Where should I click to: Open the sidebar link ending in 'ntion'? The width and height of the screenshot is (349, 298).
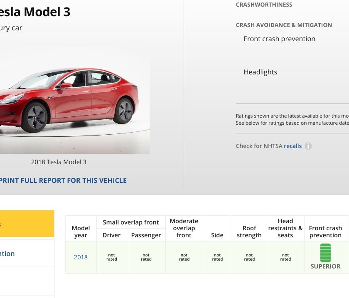(7, 254)
